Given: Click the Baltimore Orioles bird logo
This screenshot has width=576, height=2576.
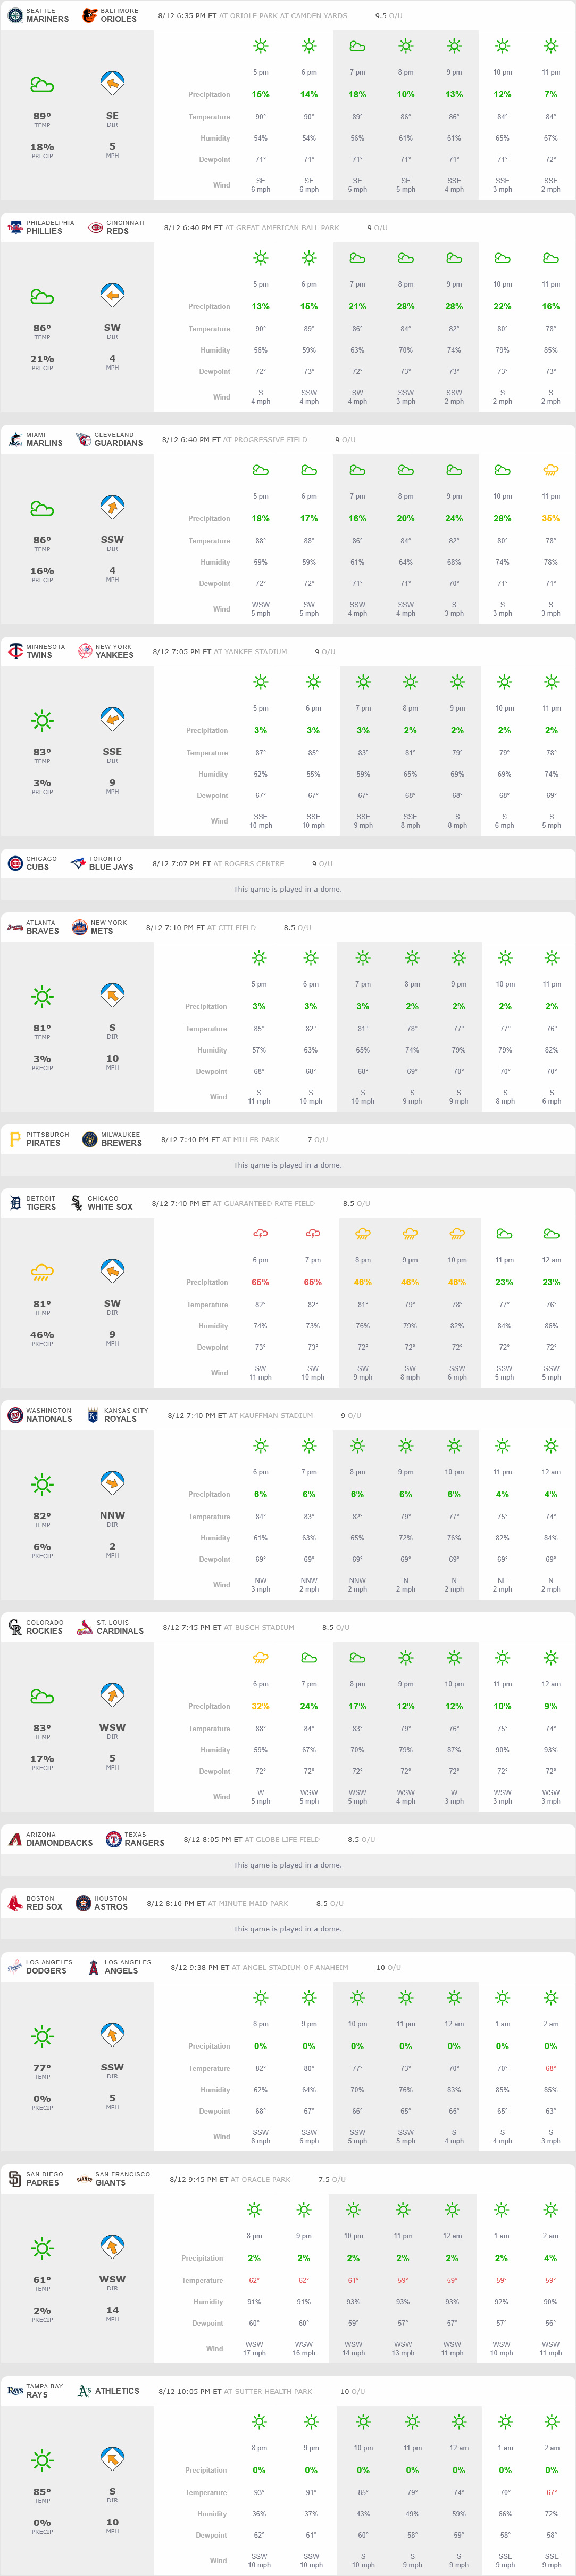Looking at the screenshot, I should [x=89, y=15].
